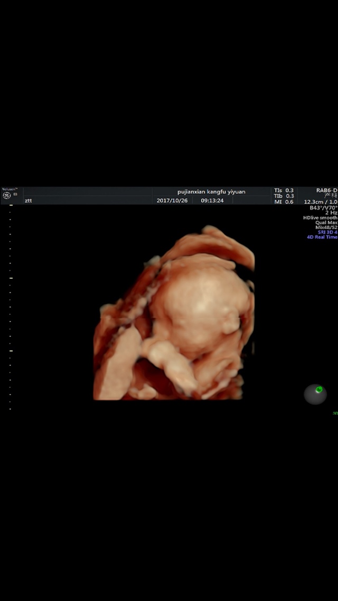Click the Voluson brand label

pos(10,189)
